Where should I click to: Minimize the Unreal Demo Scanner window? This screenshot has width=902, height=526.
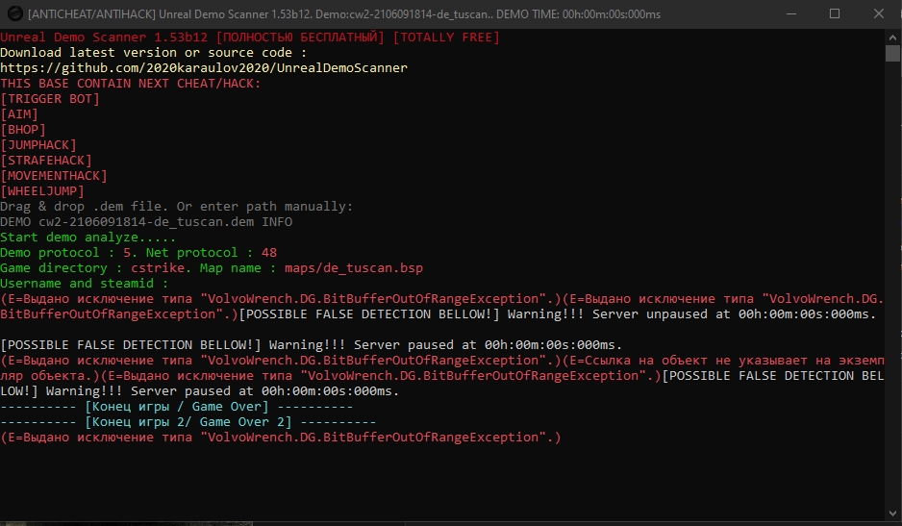pyautogui.click(x=791, y=13)
